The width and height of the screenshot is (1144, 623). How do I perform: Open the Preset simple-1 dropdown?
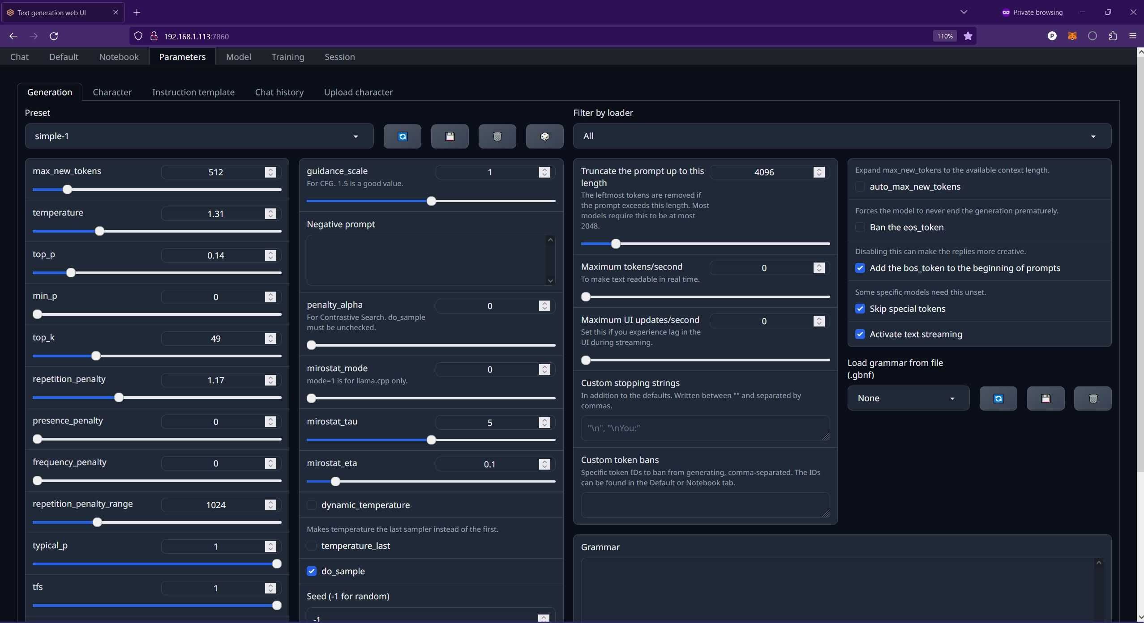pyautogui.click(x=199, y=136)
